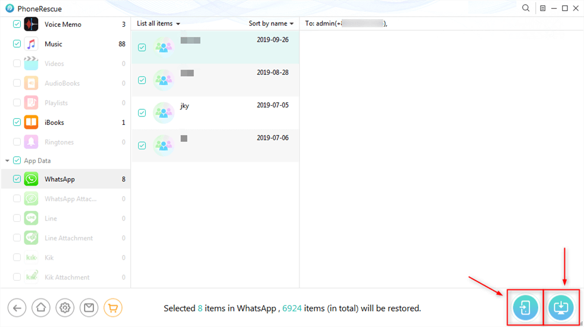Screen dimensions: 584x327
Task: Open the jky conversation
Action: [x=216, y=113]
